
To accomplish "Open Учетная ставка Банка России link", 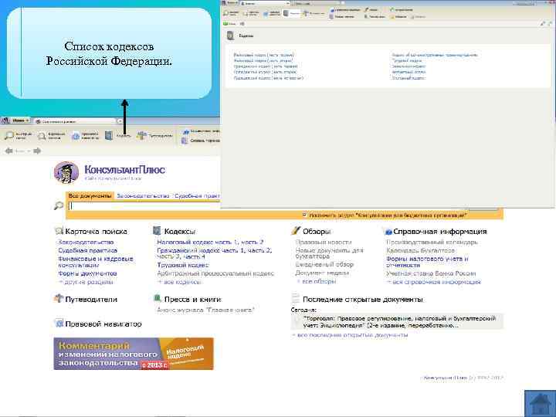I will (431, 273).
